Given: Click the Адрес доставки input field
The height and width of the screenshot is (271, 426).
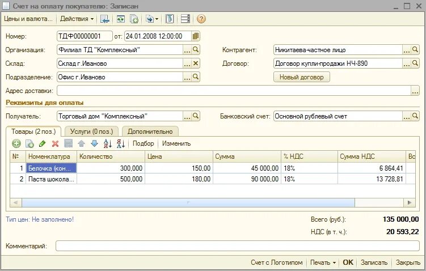Looking at the screenshot, I should 234,91.
